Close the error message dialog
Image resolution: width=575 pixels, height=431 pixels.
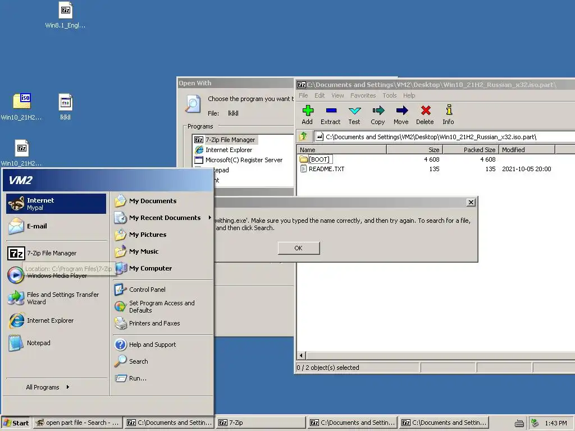click(471, 202)
